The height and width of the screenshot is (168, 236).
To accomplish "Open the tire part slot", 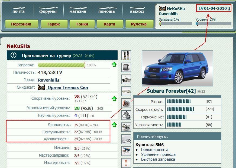I will [x=126, y=67].
